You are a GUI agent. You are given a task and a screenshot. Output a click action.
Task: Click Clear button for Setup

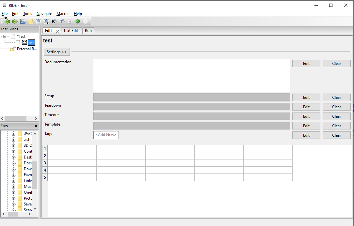coord(336,98)
